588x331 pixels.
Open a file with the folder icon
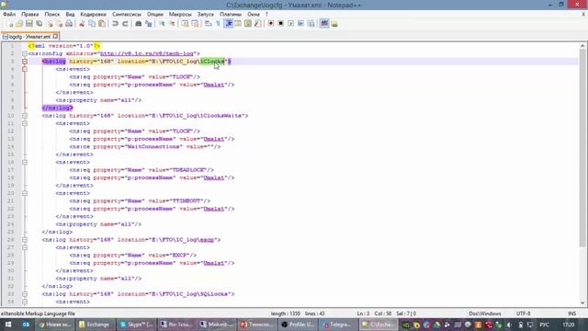click(x=19, y=24)
